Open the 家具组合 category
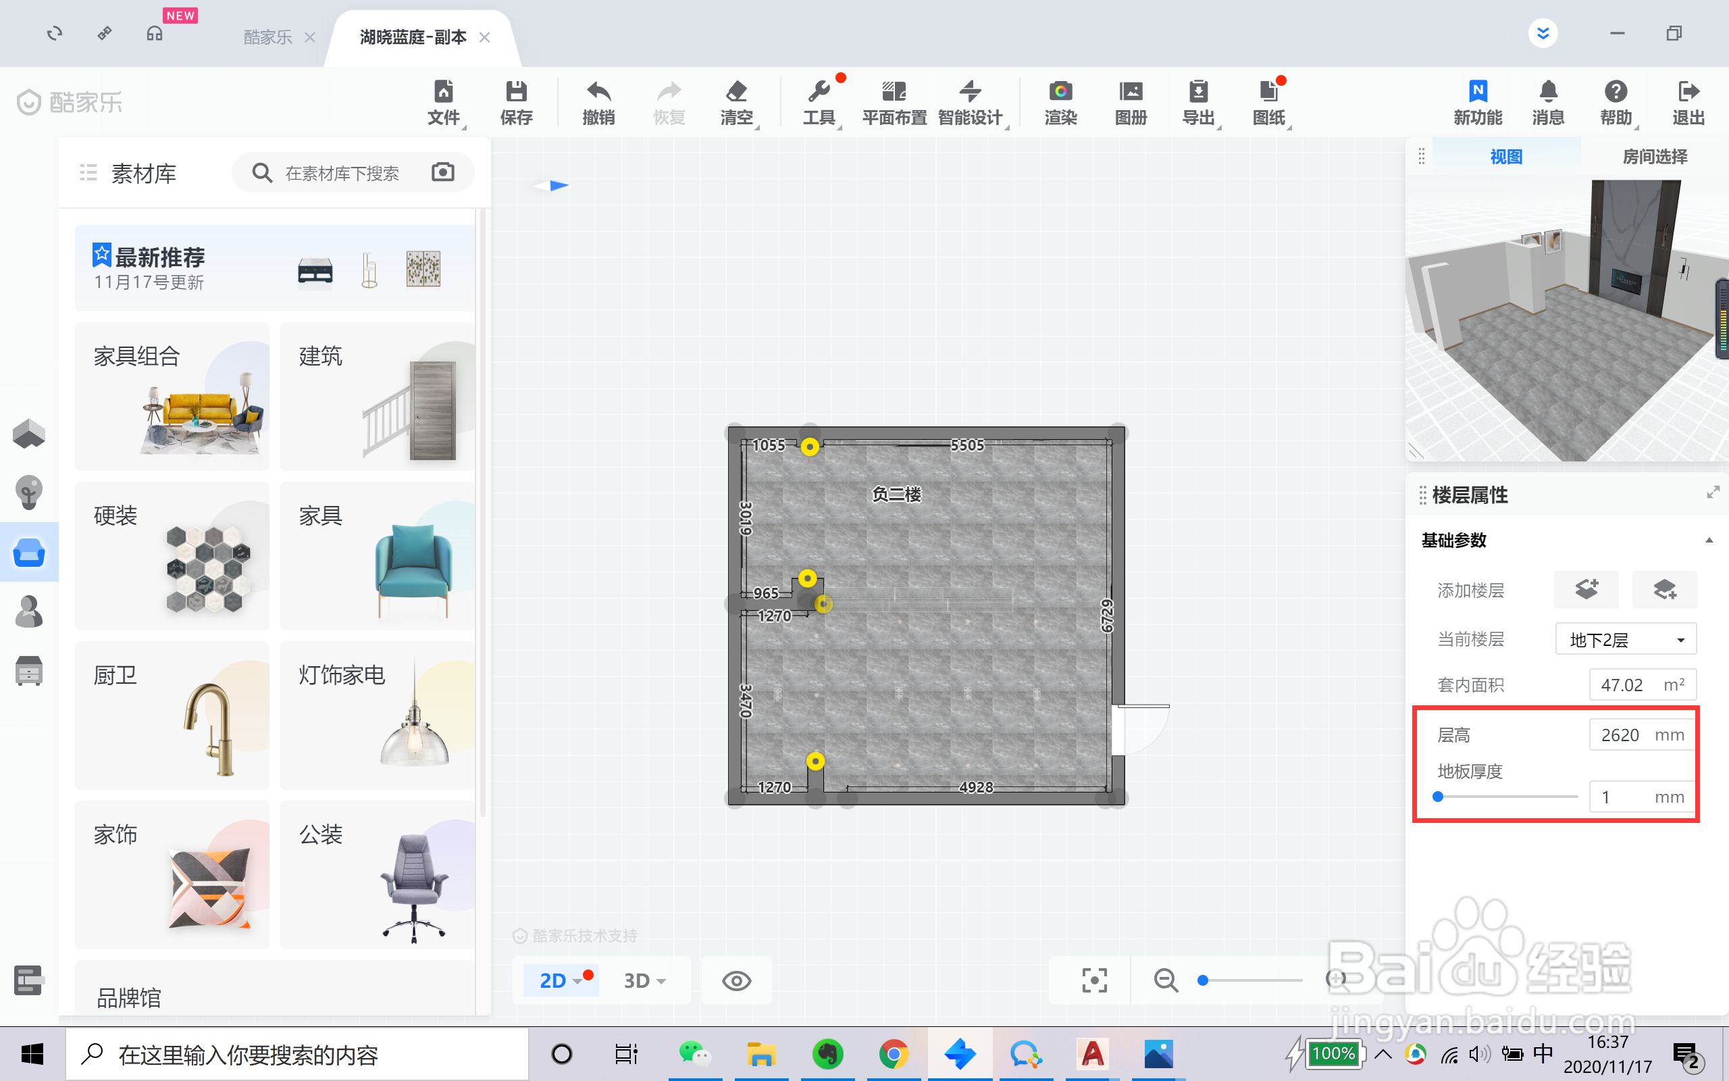This screenshot has width=1729, height=1081. tap(172, 396)
